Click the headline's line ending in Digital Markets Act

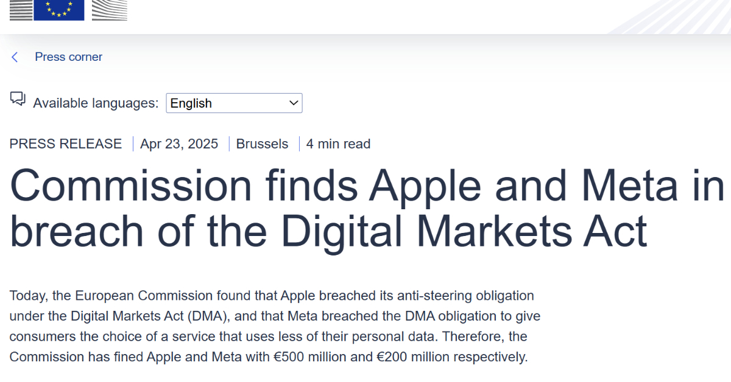[329, 231]
